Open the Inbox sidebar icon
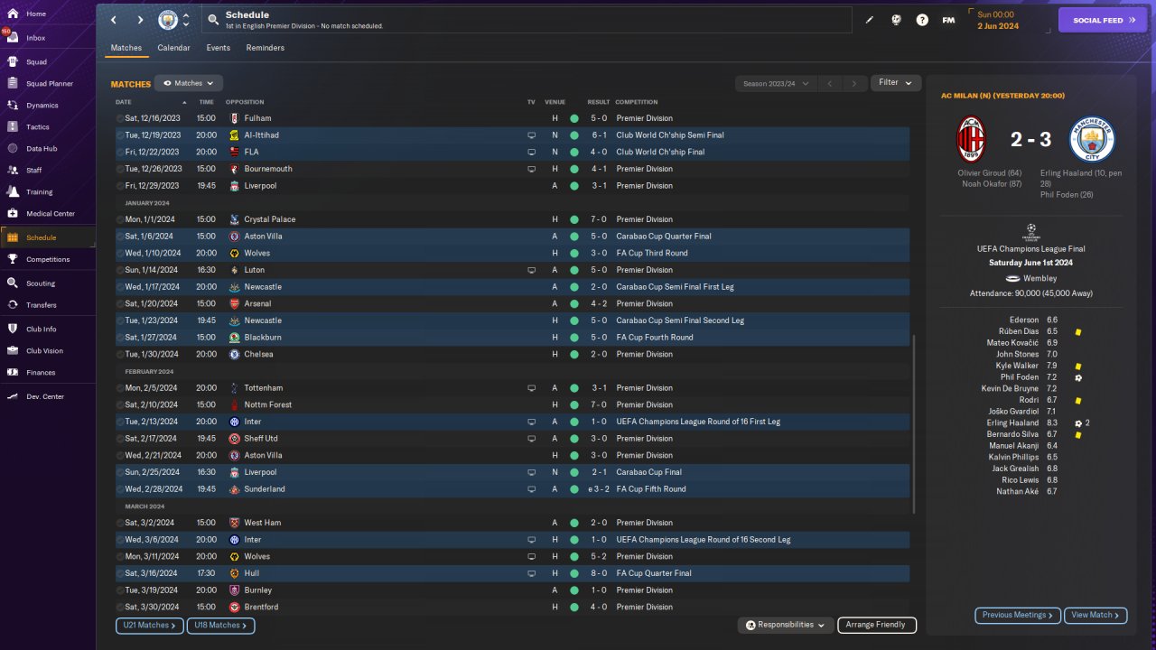 coord(13,38)
